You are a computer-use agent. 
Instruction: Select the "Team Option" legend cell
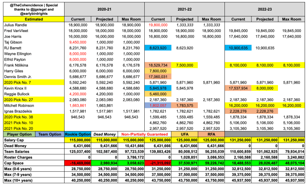50,135
